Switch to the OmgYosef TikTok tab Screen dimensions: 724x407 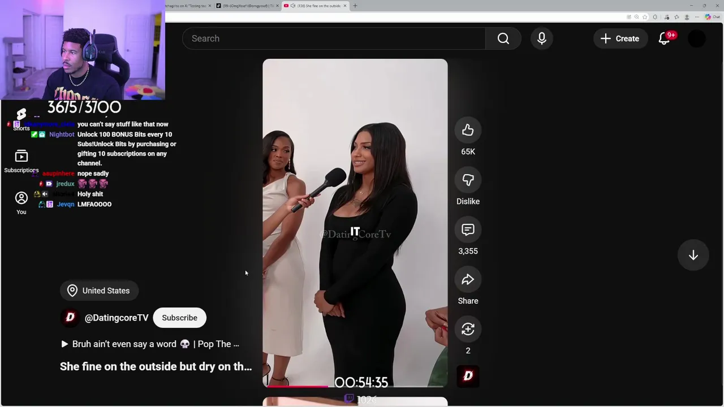tap(248, 6)
